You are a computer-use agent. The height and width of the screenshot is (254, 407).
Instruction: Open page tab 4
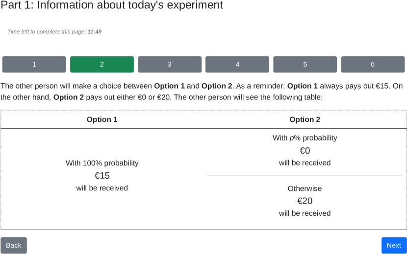click(x=237, y=64)
